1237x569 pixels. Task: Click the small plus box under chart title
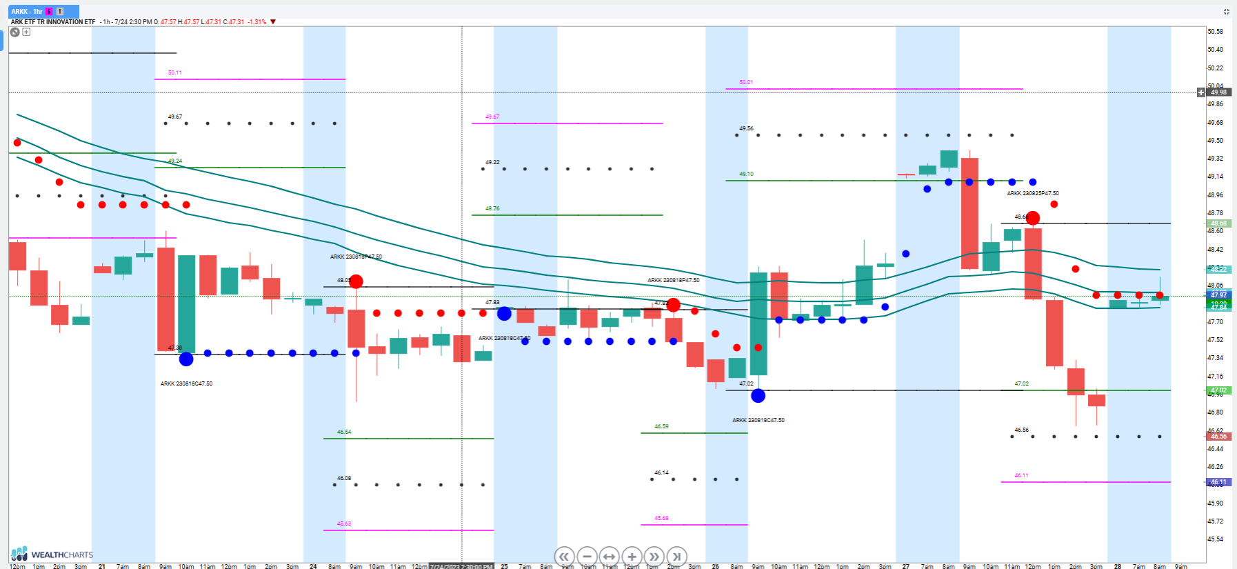point(26,32)
